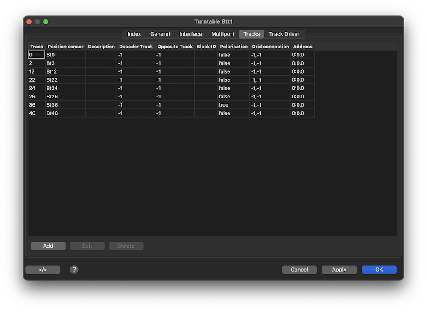Select the track 0 input cell
The image size is (427, 311).
click(x=37, y=55)
